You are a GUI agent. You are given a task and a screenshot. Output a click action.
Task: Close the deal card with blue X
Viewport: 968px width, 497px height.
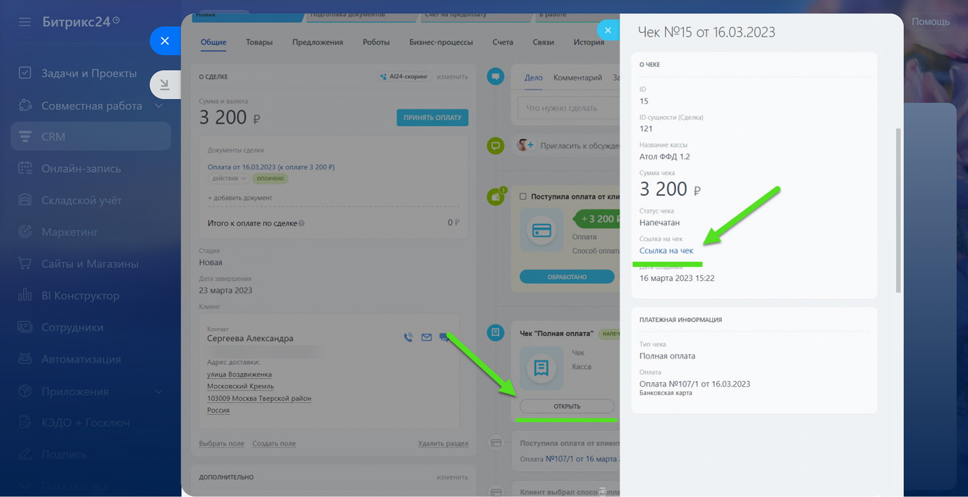pyautogui.click(x=165, y=41)
